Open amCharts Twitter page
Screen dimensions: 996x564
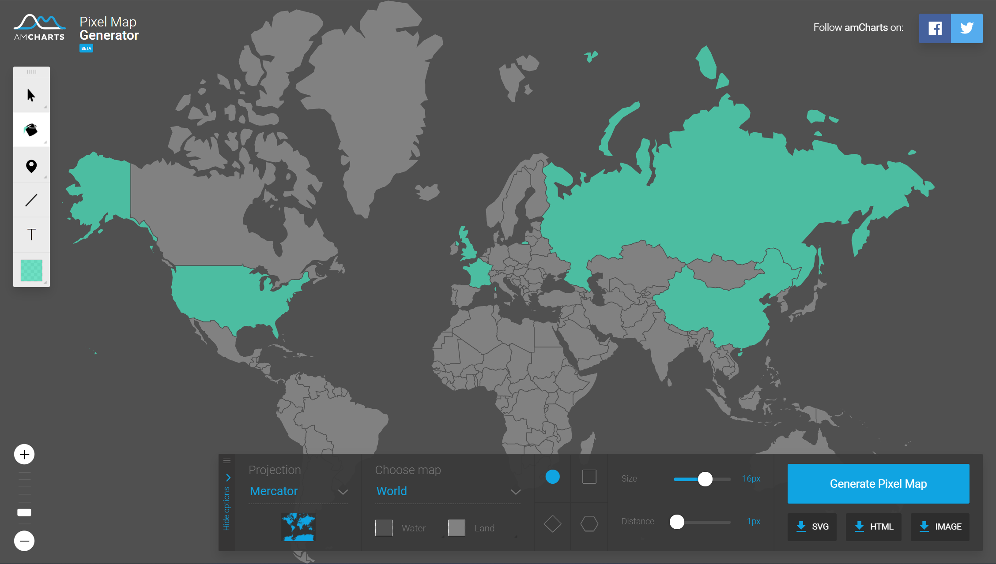point(966,28)
